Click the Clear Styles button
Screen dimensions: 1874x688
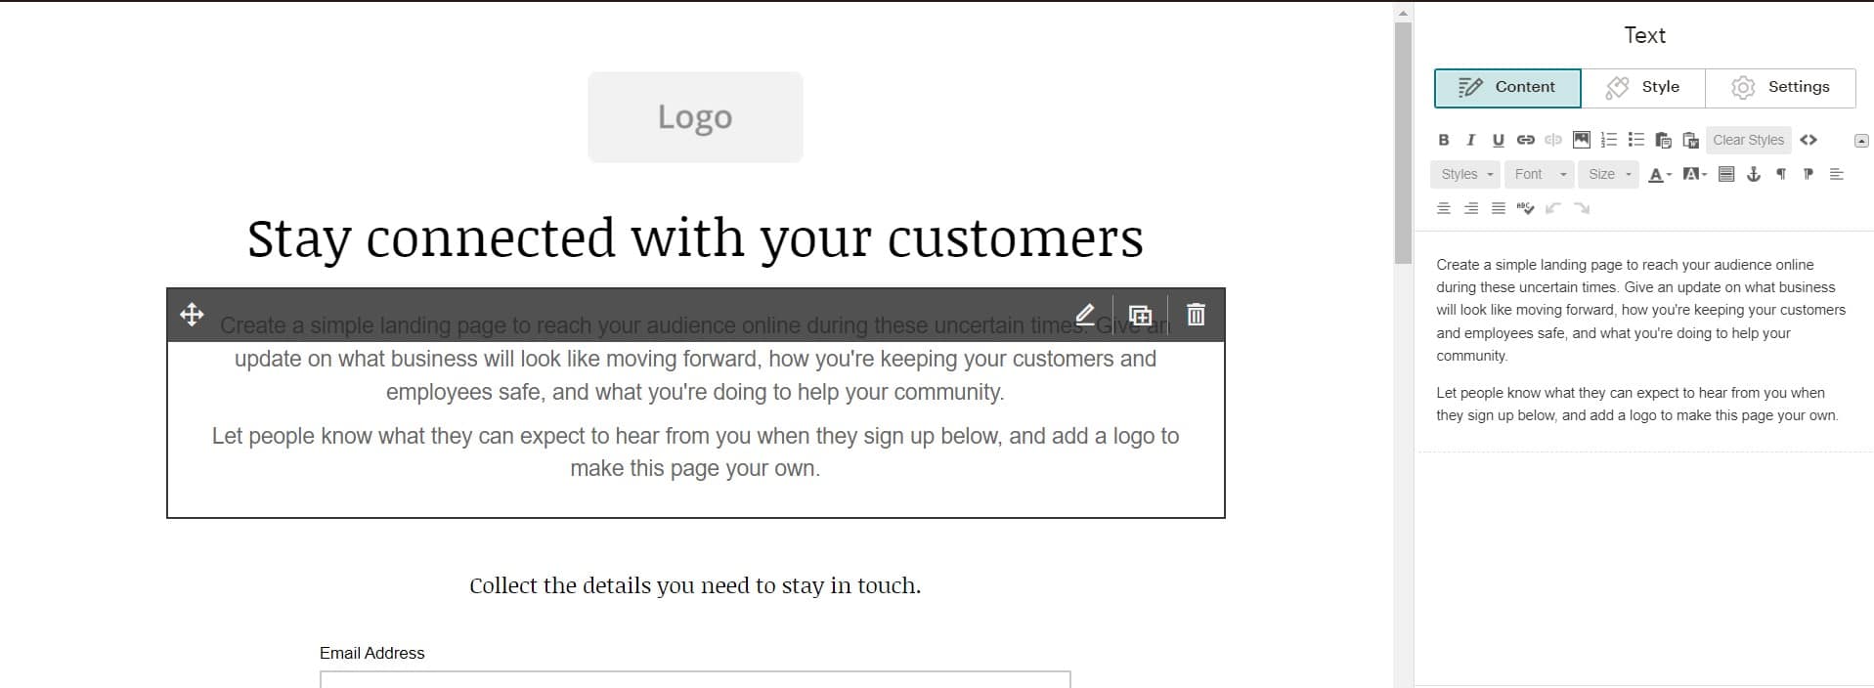(1748, 140)
